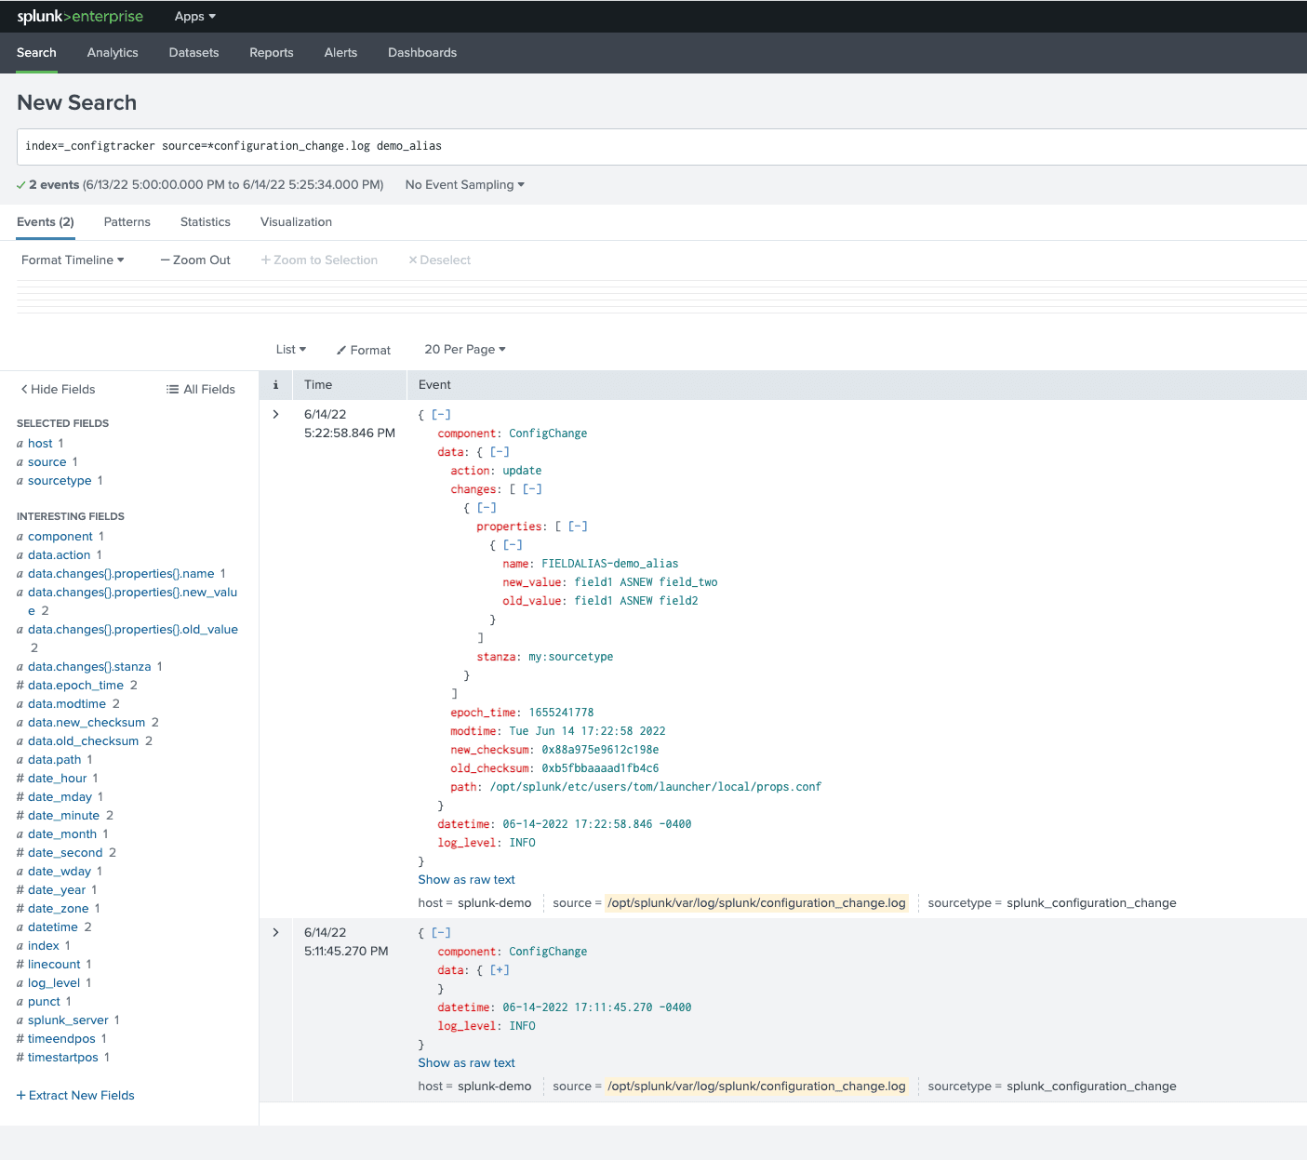Image resolution: width=1307 pixels, height=1160 pixels.
Task: Click the search query input field
Action: [662, 147]
